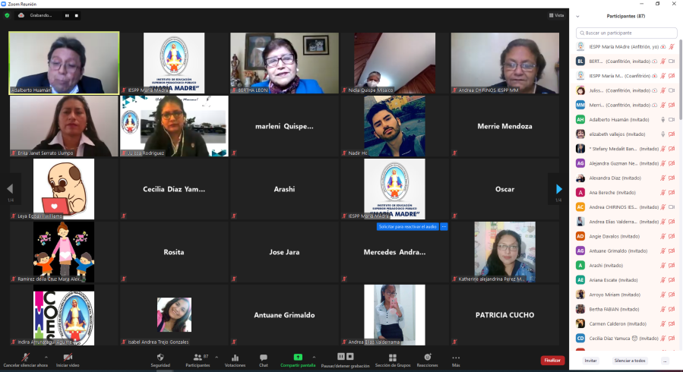Click the Silenciar a todos button
Viewport: 683px width, 372px height.
pyautogui.click(x=630, y=361)
